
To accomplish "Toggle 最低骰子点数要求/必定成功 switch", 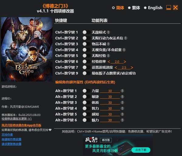I will click(86, 73).
